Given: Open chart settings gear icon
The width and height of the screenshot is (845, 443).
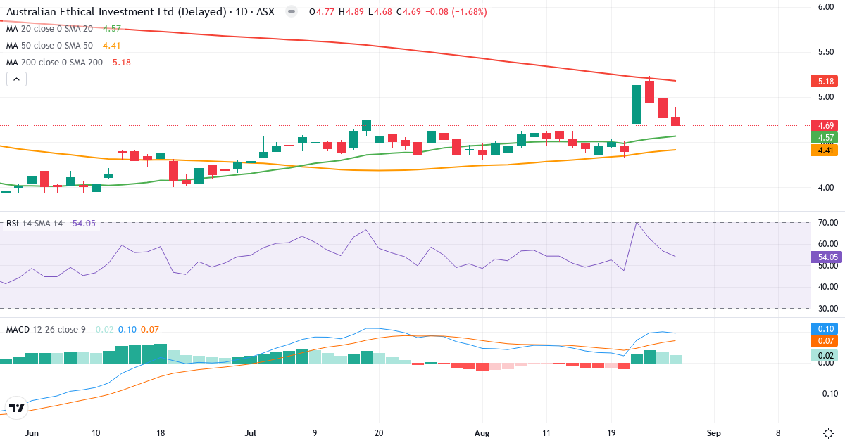Looking at the screenshot, I should click(827, 433).
